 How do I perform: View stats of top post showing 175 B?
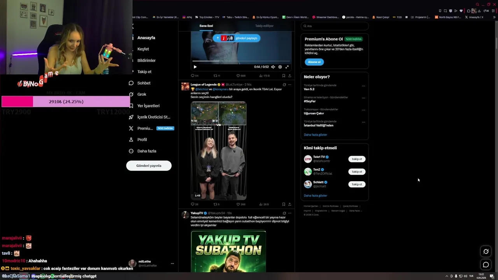tap(264, 76)
